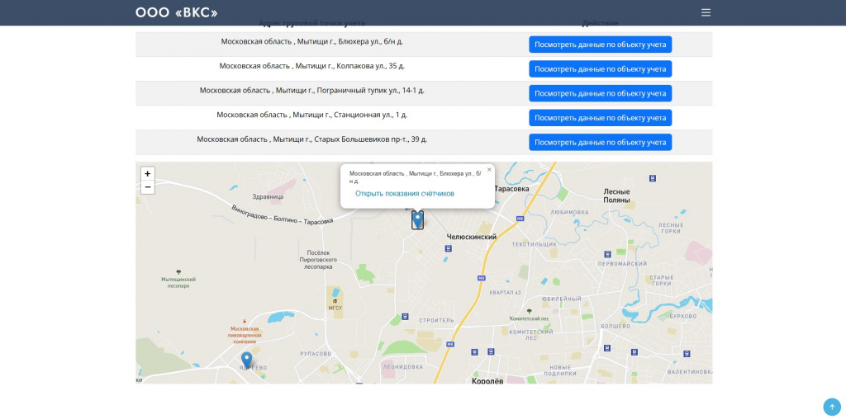Click the ООО «ВКС» site logo
This screenshot has width=846, height=419.
point(177,12)
